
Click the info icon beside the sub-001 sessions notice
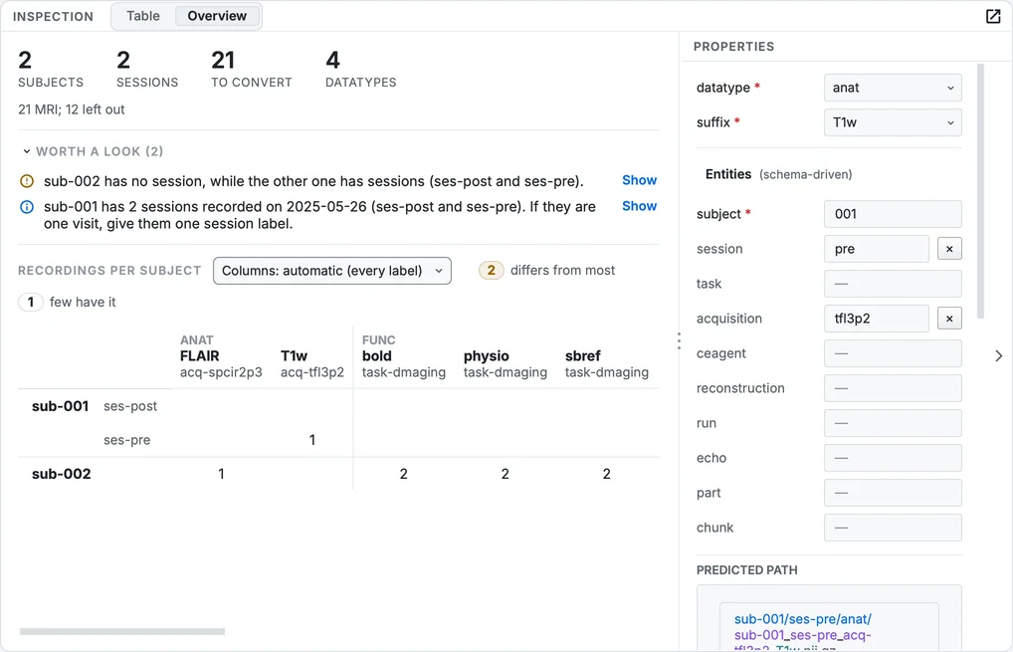click(x=27, y=207)
